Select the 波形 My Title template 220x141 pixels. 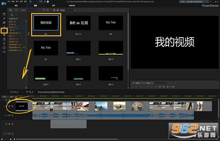[x=111, y=23]
